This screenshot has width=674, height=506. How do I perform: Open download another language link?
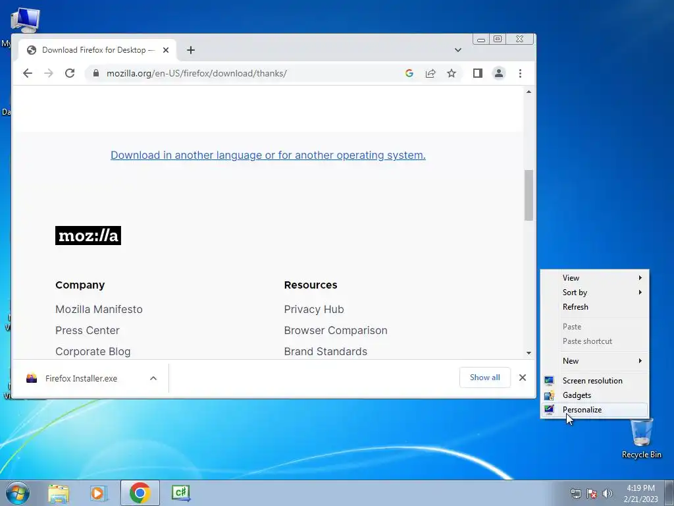[x=268, y=155]
